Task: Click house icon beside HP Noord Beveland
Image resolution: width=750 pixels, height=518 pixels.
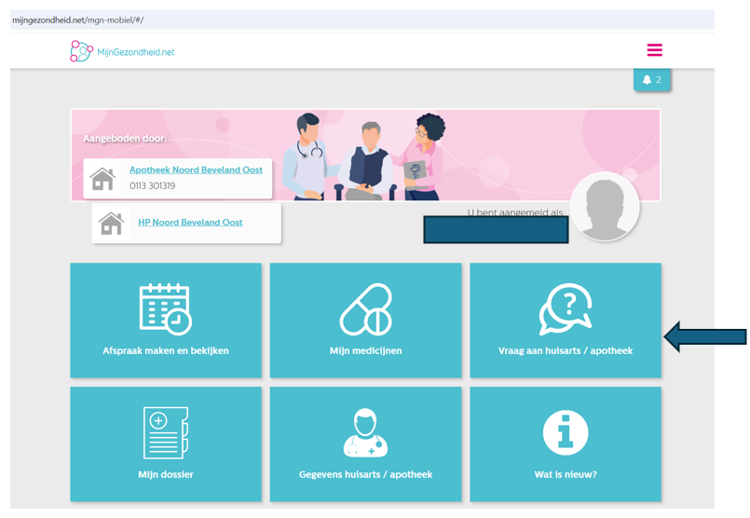Action: pos(111,223)
